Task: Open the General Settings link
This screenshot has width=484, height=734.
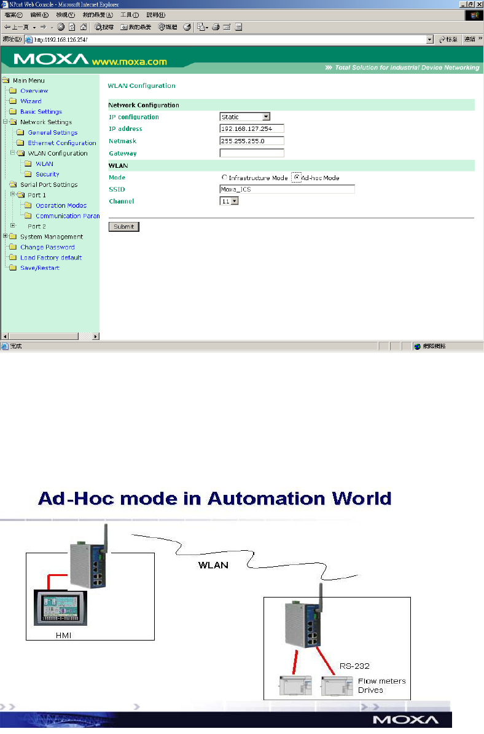Action: [x=53, y=132]
